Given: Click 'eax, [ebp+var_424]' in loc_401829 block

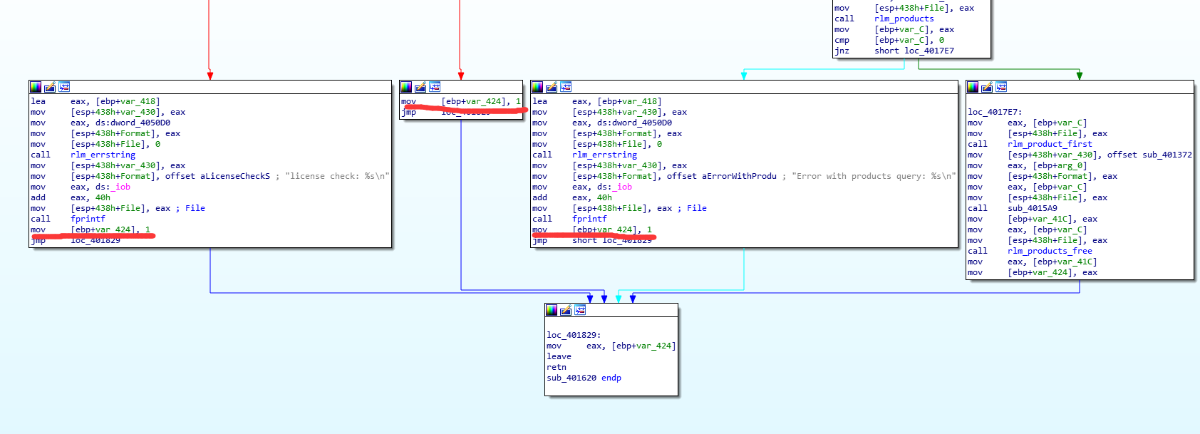Looking at the screenshot, I should (631, 346).
